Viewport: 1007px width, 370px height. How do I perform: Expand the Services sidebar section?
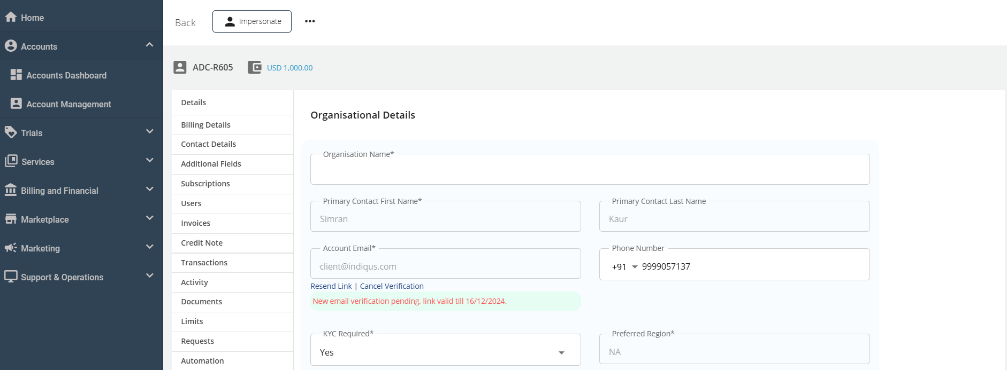point(149,160)
